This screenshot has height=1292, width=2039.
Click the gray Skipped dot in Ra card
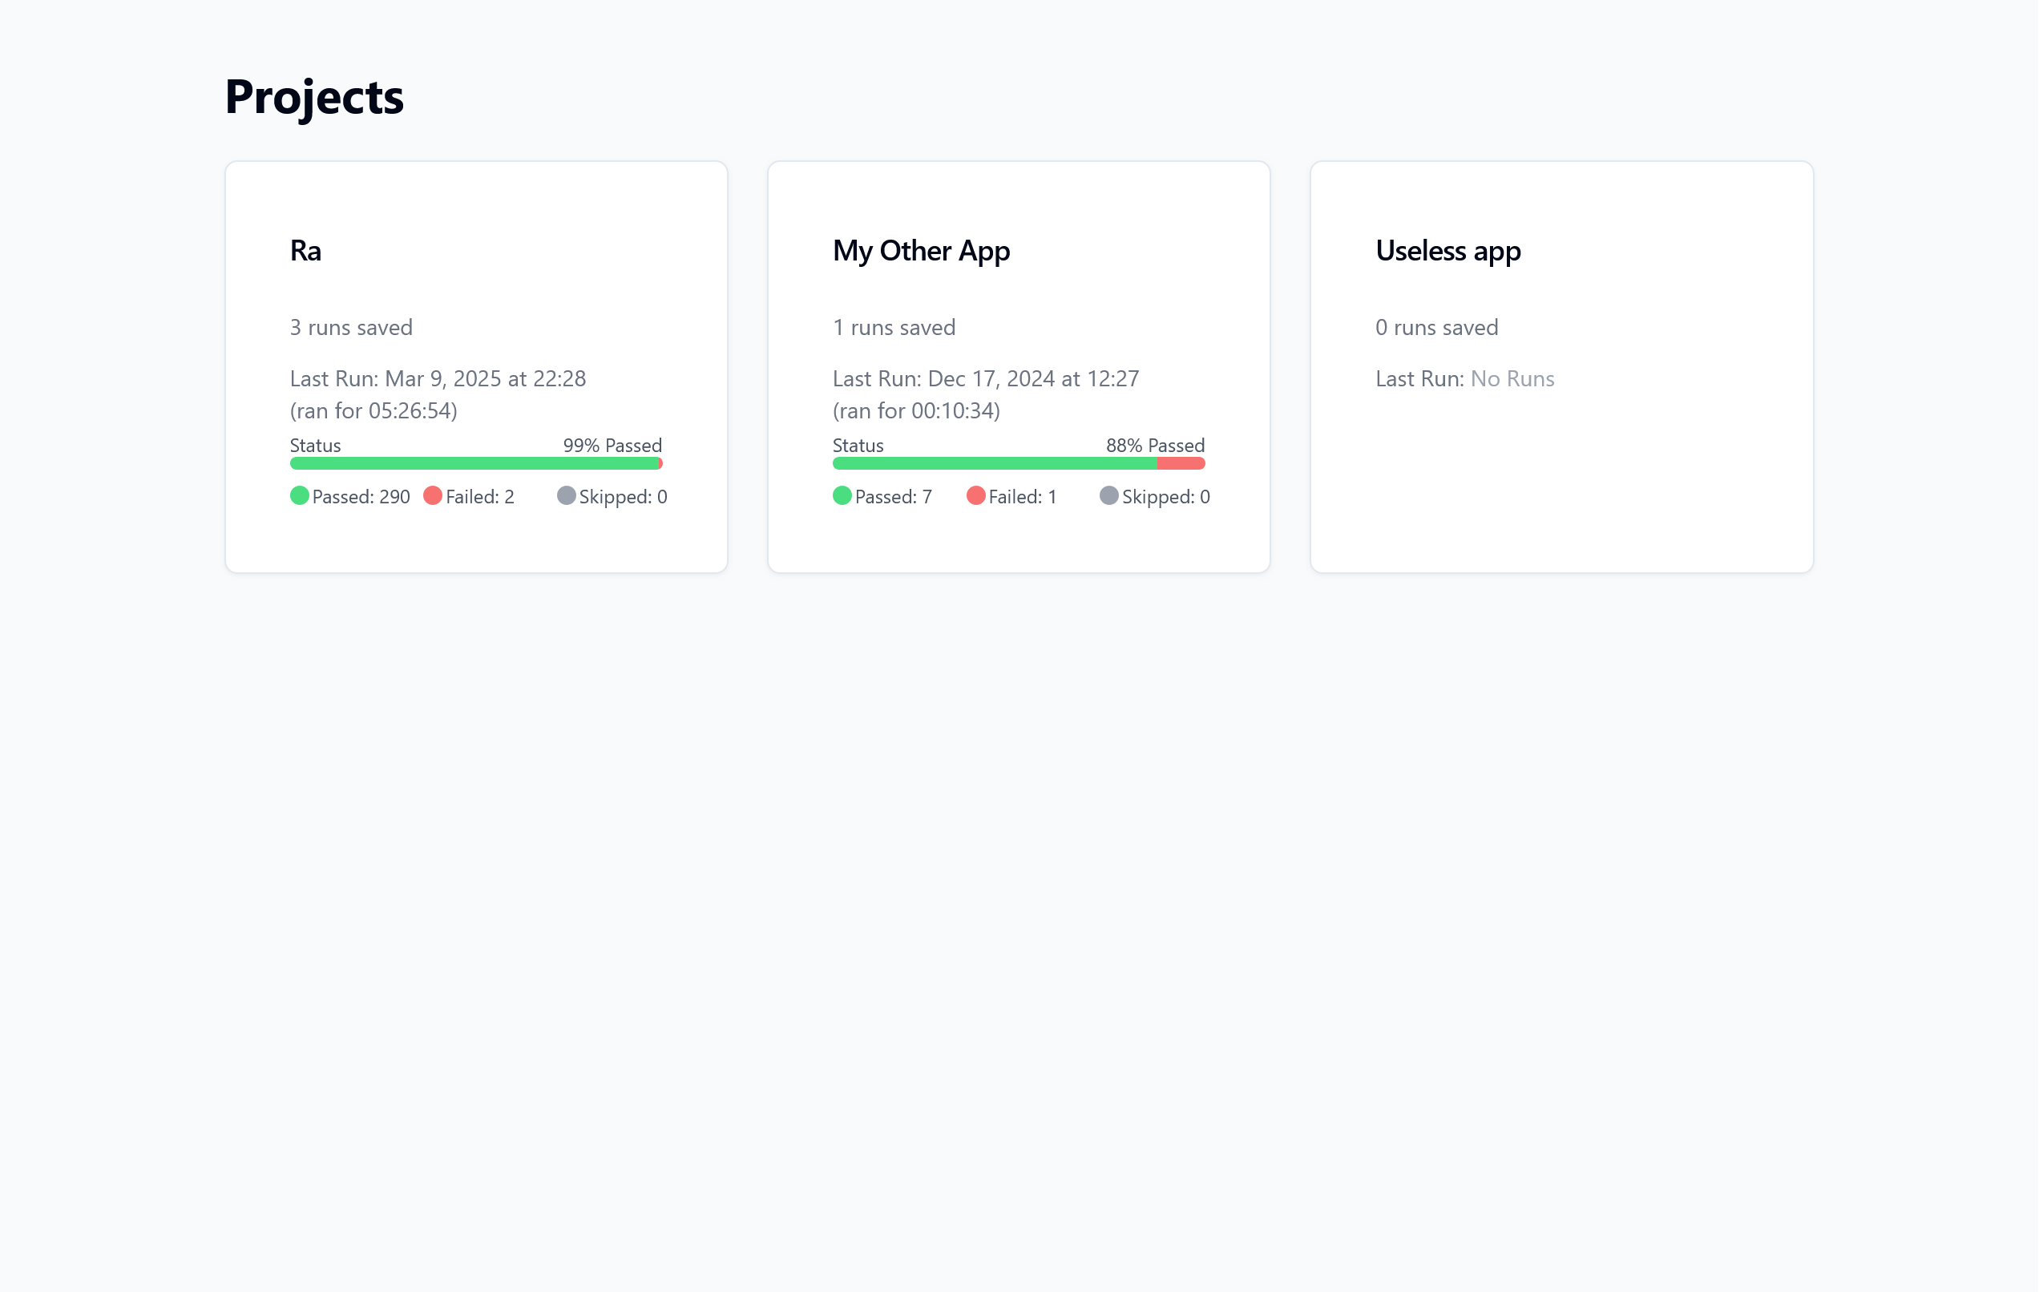tap(567, 496)
